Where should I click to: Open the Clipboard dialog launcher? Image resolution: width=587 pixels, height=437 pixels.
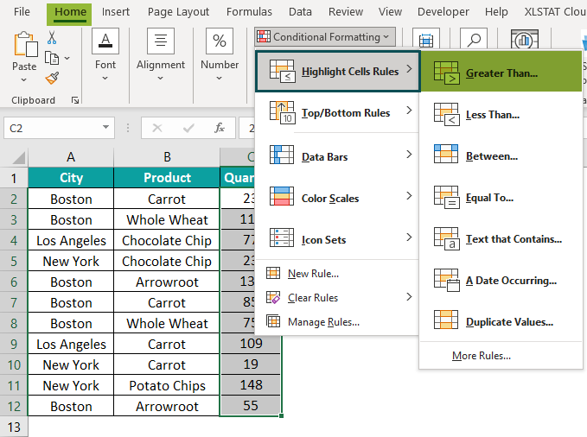(75, 100)
